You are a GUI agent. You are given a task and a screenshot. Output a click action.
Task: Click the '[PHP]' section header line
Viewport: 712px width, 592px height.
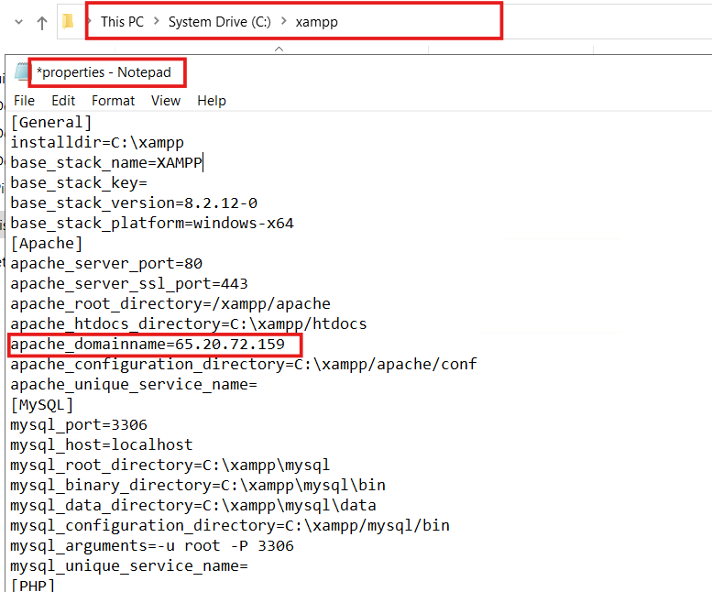pos(33,585)
